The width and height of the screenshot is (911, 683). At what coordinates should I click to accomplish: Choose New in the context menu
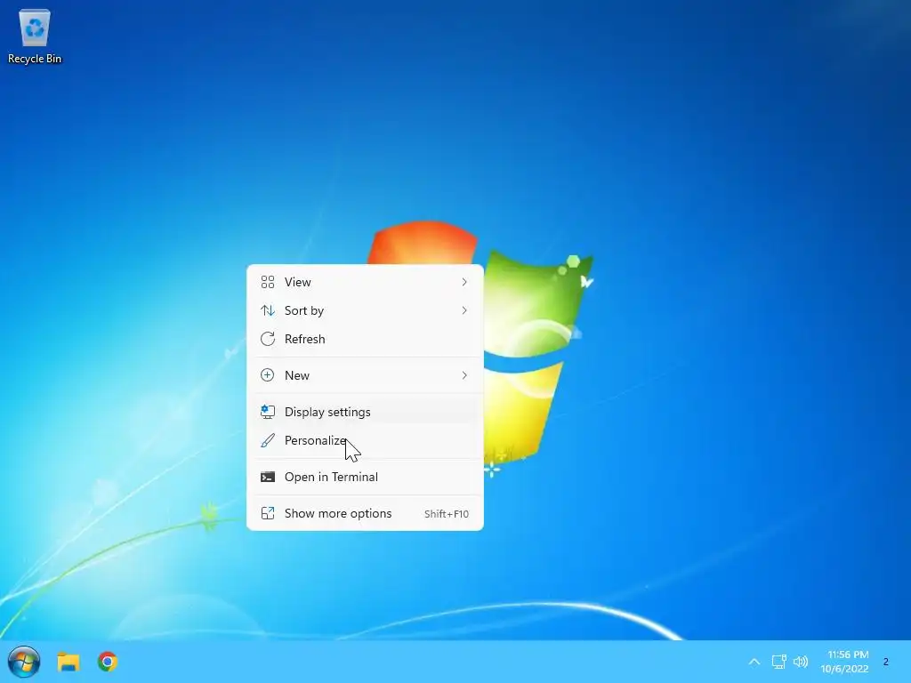click(x=365, y=376)
